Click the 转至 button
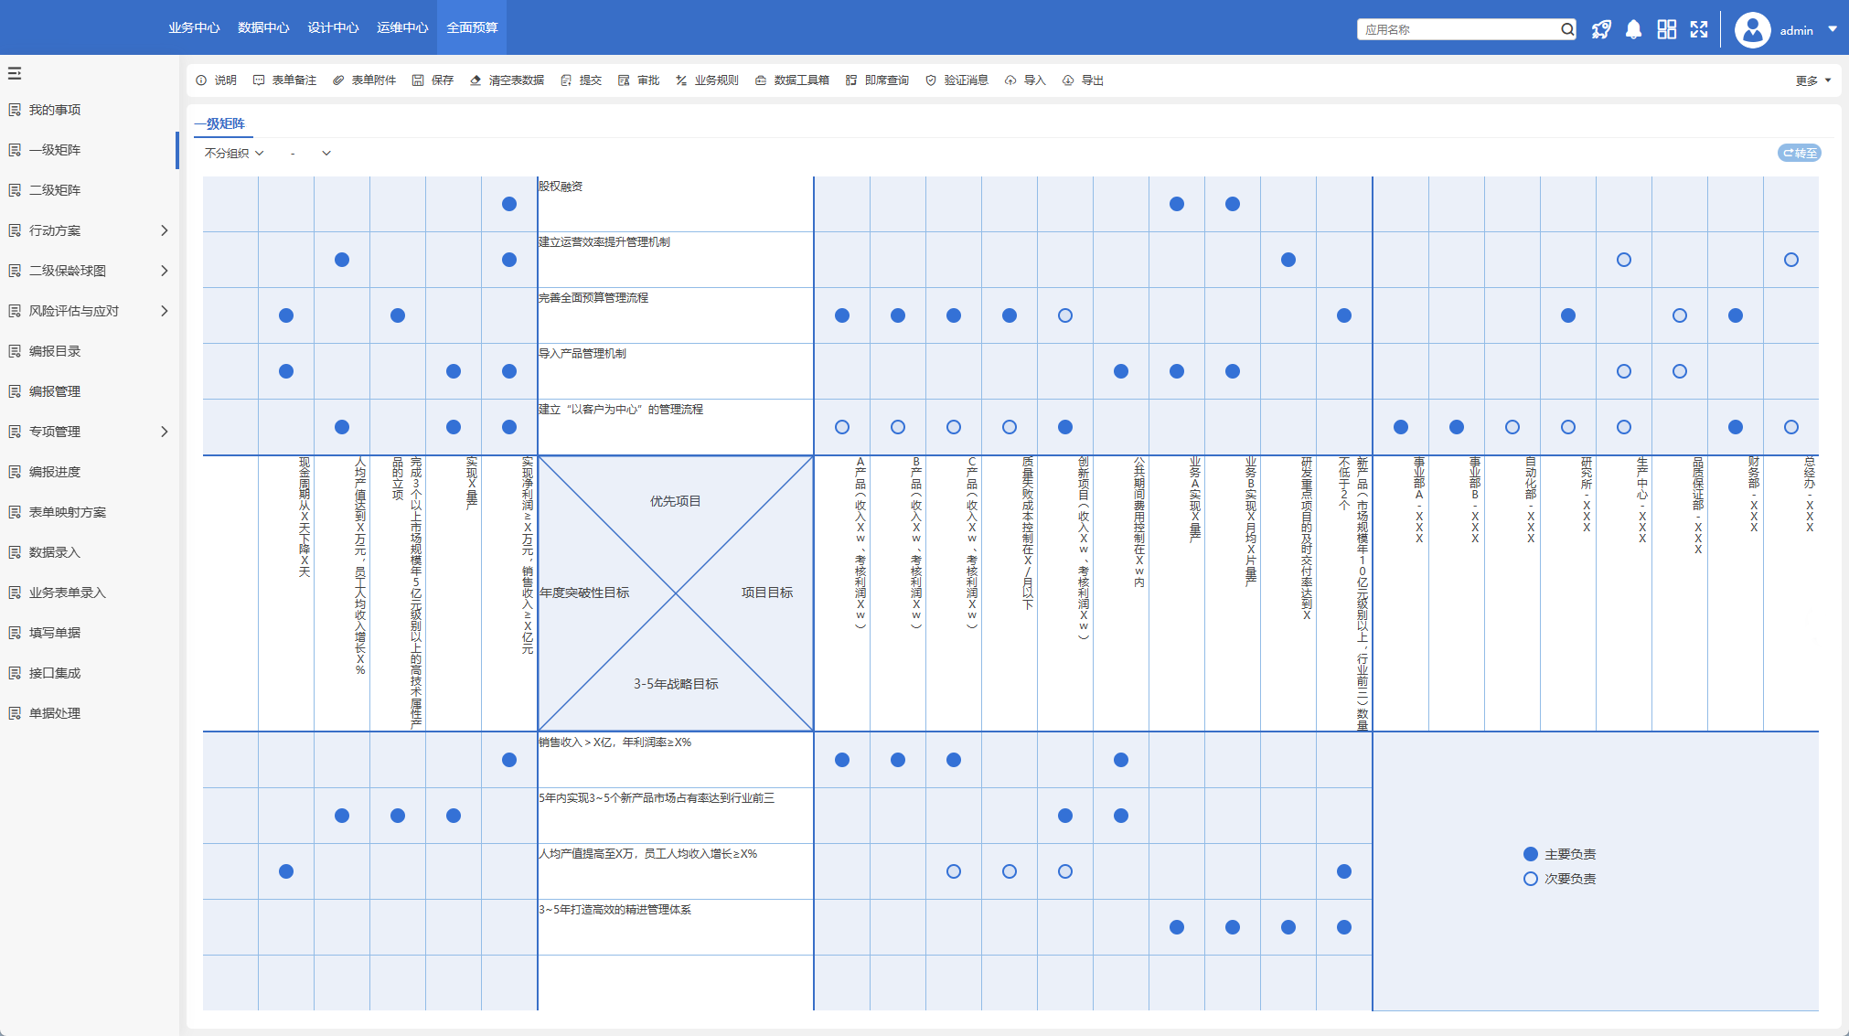 (1799, 153)
